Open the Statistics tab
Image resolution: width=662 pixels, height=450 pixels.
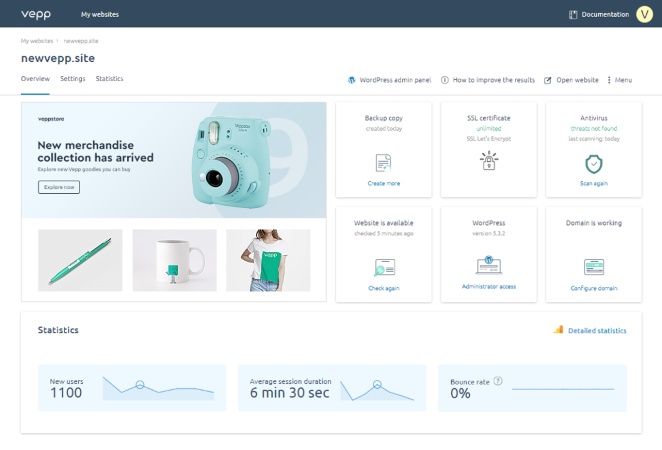[x=109, y=79]
